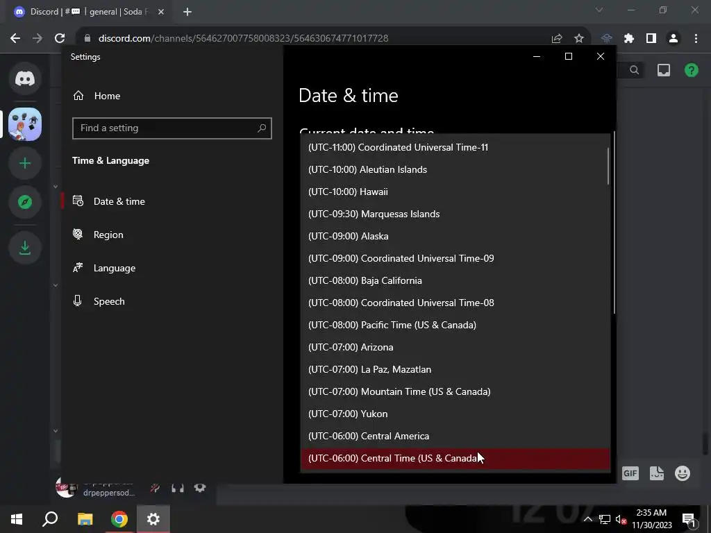Choose (UTC-11:00) Coordinated Universal Time-11
The image size is (711, 533).
[455, 147]
